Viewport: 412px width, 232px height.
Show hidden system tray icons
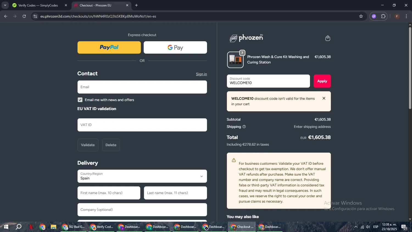[356, 227]
